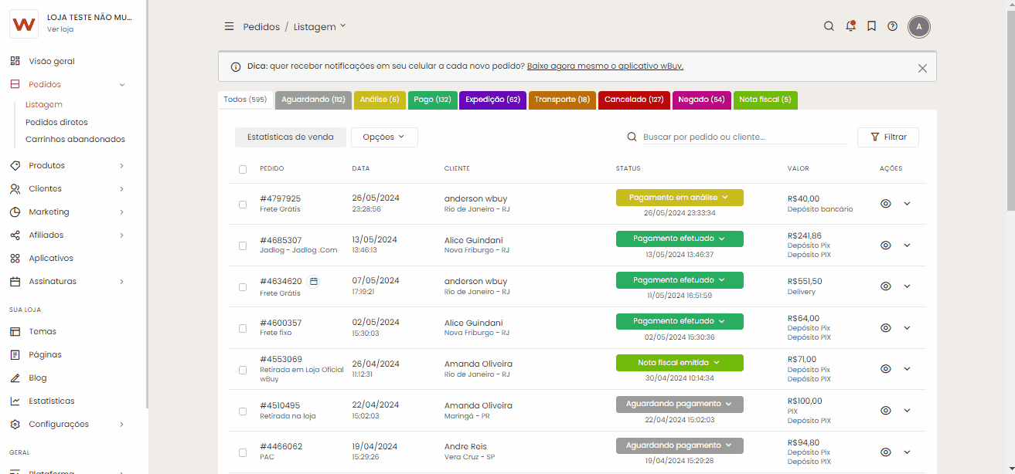
Task: Click the wBuy store logo
Action: [x=24, y=24]
